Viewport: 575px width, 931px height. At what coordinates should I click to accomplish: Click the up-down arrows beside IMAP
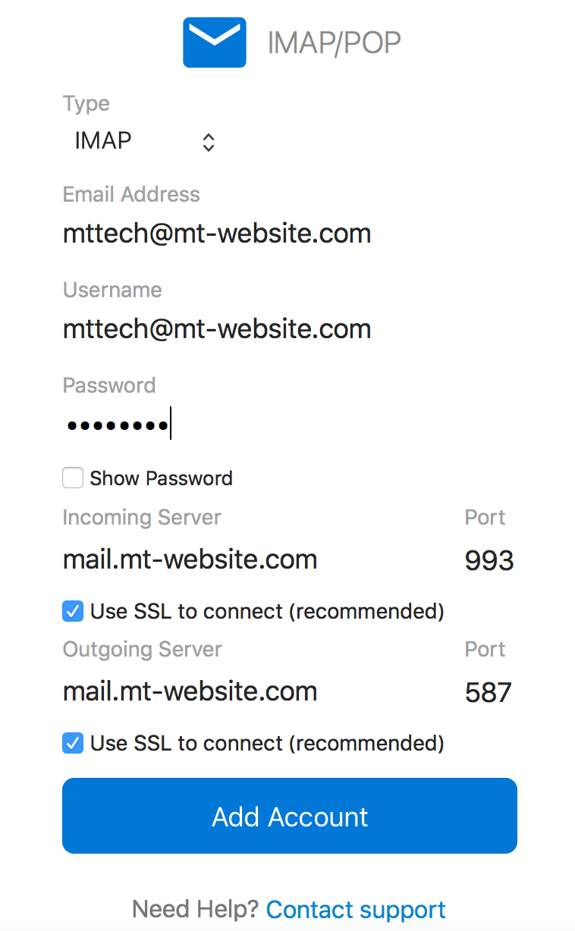click(209, 142)
